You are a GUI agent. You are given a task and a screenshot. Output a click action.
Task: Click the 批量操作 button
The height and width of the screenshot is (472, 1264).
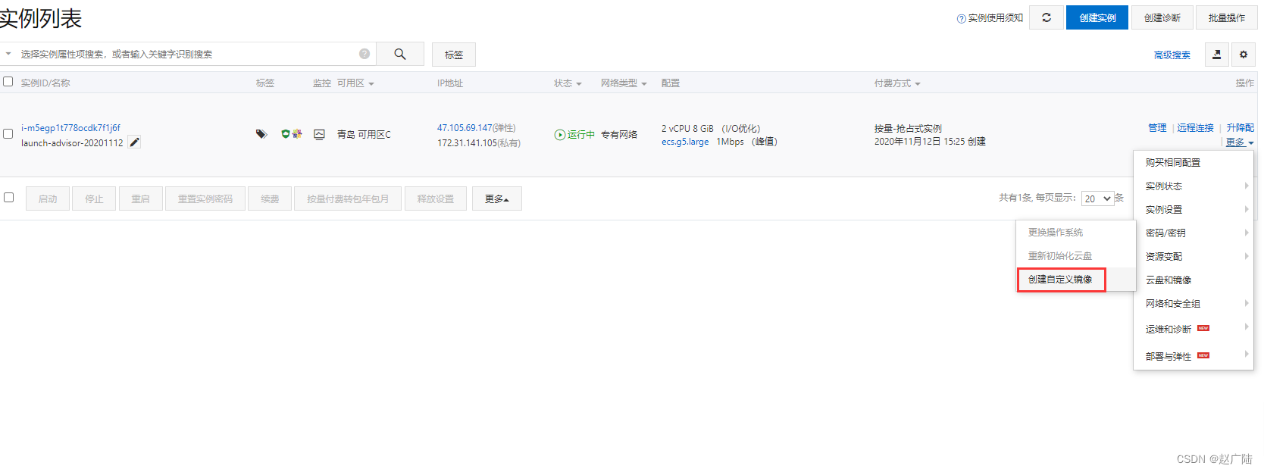click(x=1227, y=17)
